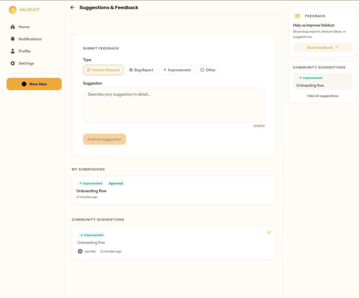Select the Bug Report type

pos(141,70)
